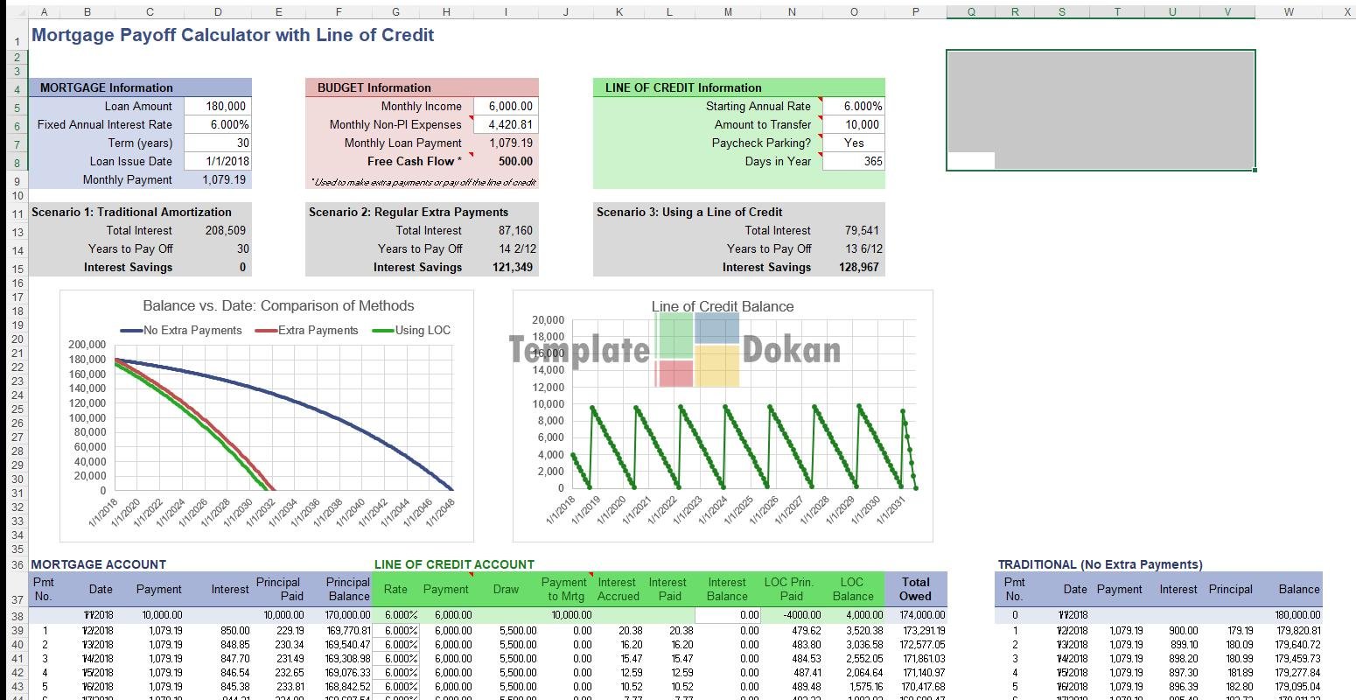Click the Starting Annual Rate value cell
Screen dimensions: 1356x700
click(853, 106)
